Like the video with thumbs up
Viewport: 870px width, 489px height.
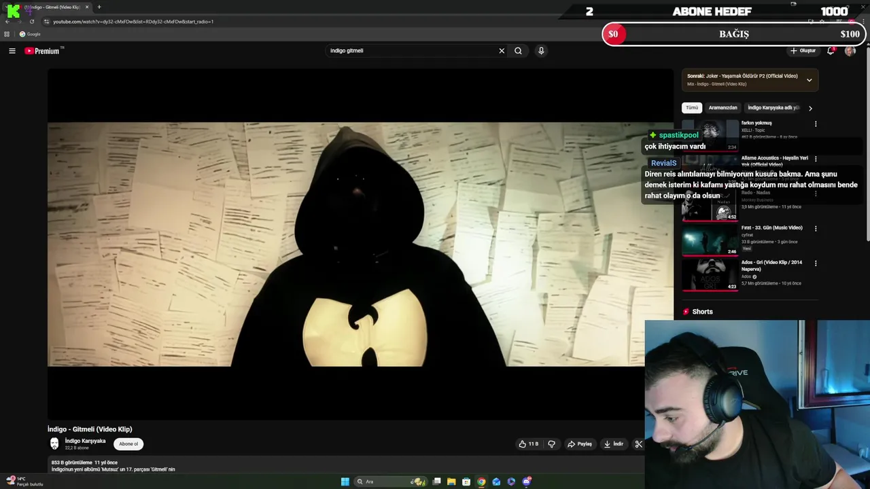(x=529, y=444)
